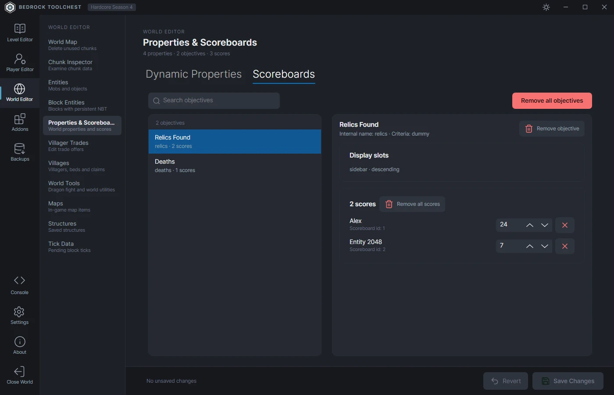Select the World Editor globe icon
Screen dimensions: 614x395
[20, 89]
